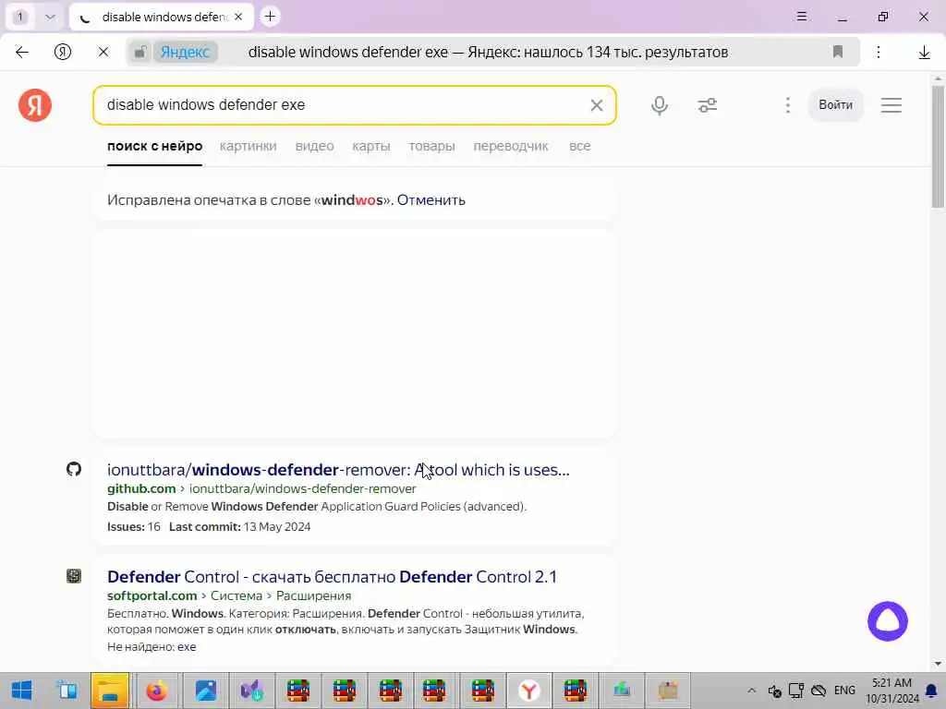Image resolution: width=946 pixels, height=709 pixels.
Task: Switch to Yandex Browser taskbar icon
Action: pyautogui.click(x=528, y=691)
